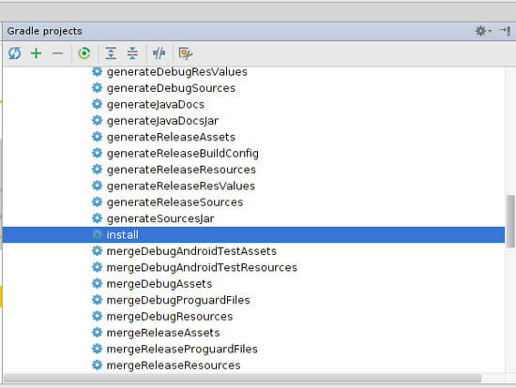Select mergeDebugAndroidTestAssets task
516x388 pixels.
tap(191, 251)
